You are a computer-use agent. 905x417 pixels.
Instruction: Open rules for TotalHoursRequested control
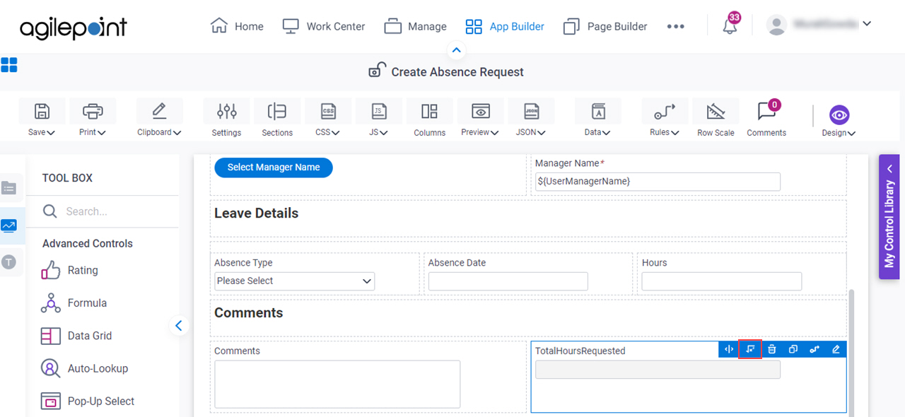click(x=814, y=349)
